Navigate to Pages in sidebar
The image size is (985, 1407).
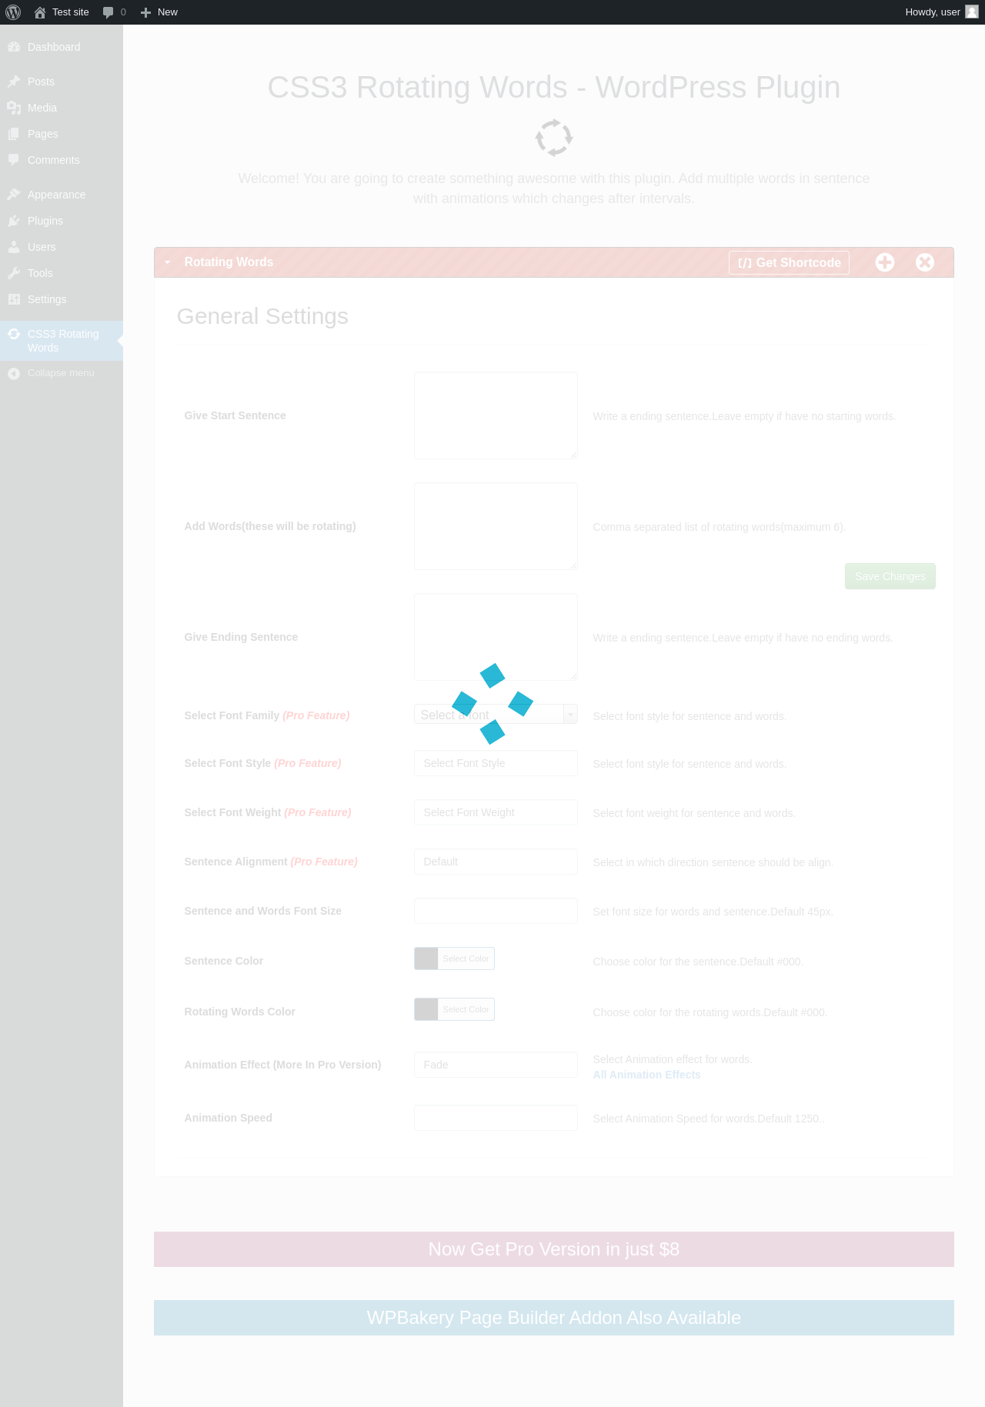pyautogui.click(x=62, y=134)
